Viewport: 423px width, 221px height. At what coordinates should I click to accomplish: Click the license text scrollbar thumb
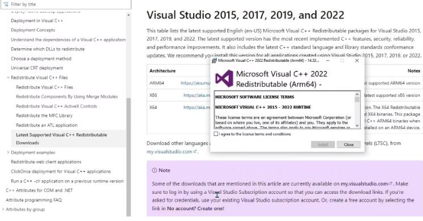pos(357,100)
